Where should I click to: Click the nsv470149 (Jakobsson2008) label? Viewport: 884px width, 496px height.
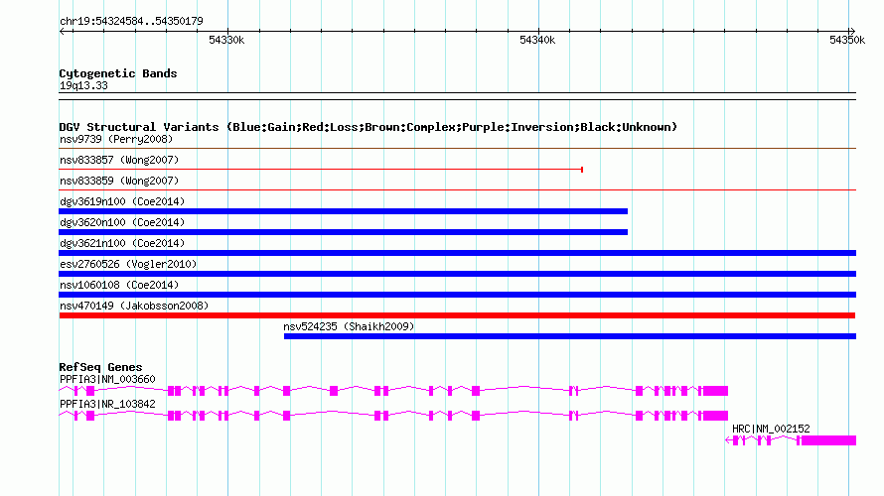134,307
